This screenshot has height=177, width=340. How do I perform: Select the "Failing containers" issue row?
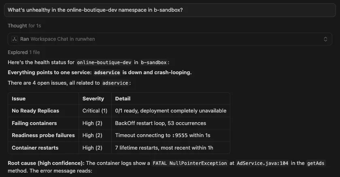(34, 123)
